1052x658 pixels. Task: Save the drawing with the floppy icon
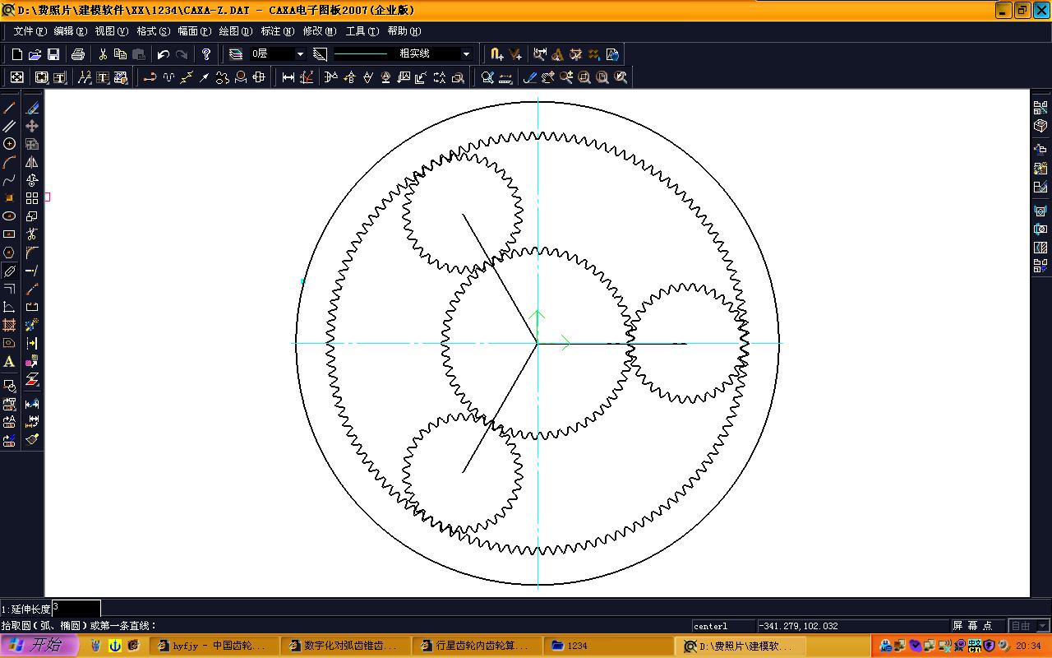coord(53,54)
